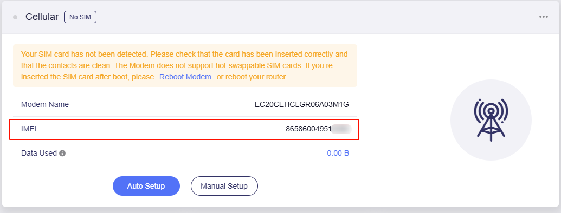Click the Data Used label text
The image size is (561, 213).
pos(39,154)
